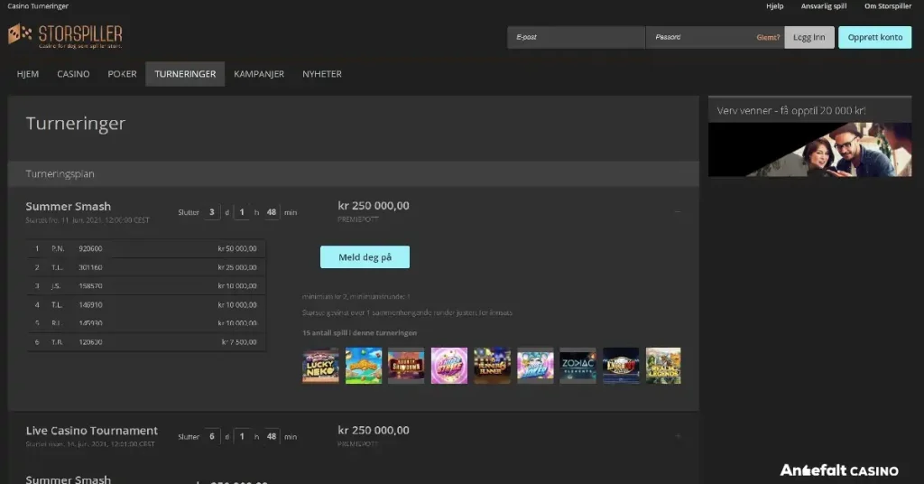Select the Zodiac Elements game icon
This screenshot has width=924, height=484.
click(577, 366)
